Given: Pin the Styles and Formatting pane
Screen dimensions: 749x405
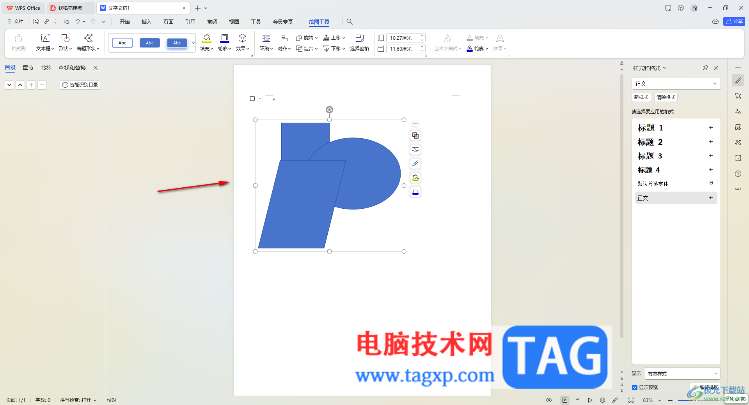Looking at the screenshot, I should click(x=705, y=68).
